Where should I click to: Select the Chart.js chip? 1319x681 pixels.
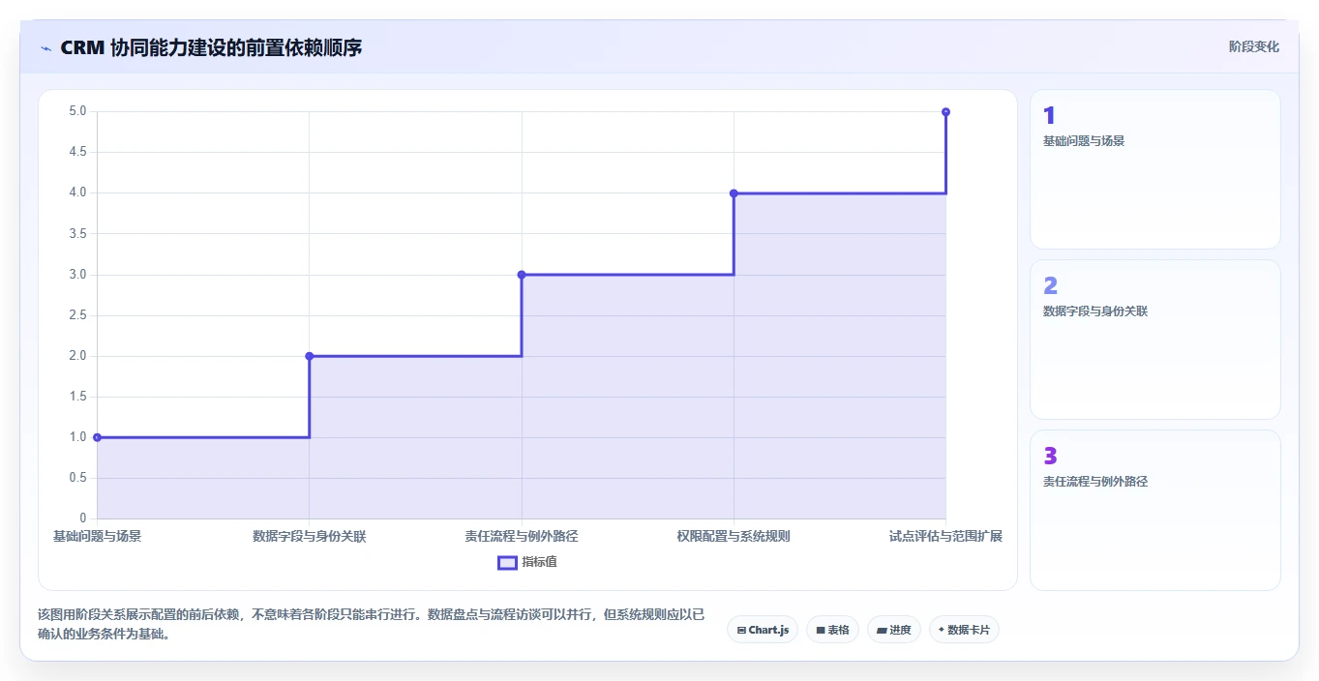pyautogui.click(x=763, y=630)
